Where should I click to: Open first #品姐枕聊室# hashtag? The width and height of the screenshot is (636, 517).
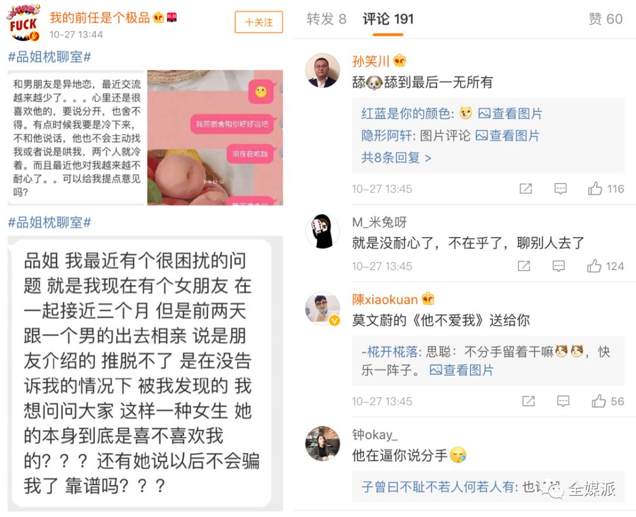49,57
